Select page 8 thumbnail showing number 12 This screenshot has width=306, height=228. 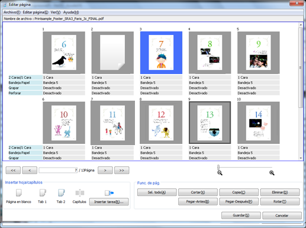pos(161,123)
